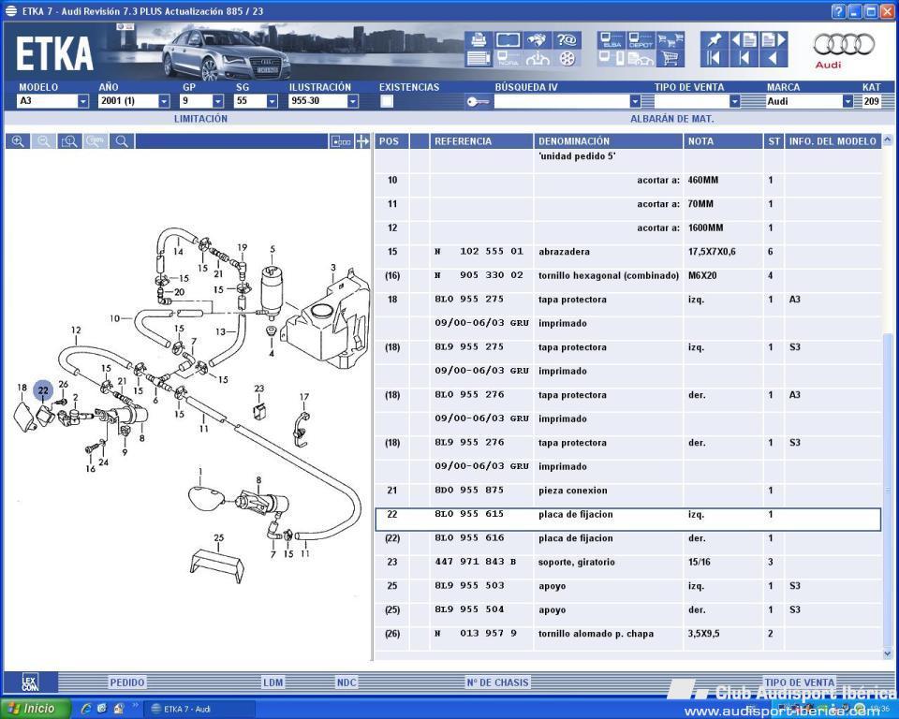Open the Año dropdown
The image size is (899, 719).
[x=164, y=101]
